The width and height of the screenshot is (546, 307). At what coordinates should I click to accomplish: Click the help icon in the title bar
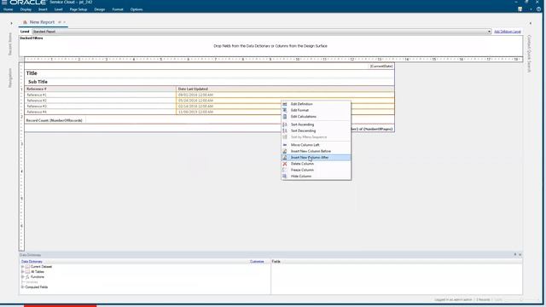(538, 9)
